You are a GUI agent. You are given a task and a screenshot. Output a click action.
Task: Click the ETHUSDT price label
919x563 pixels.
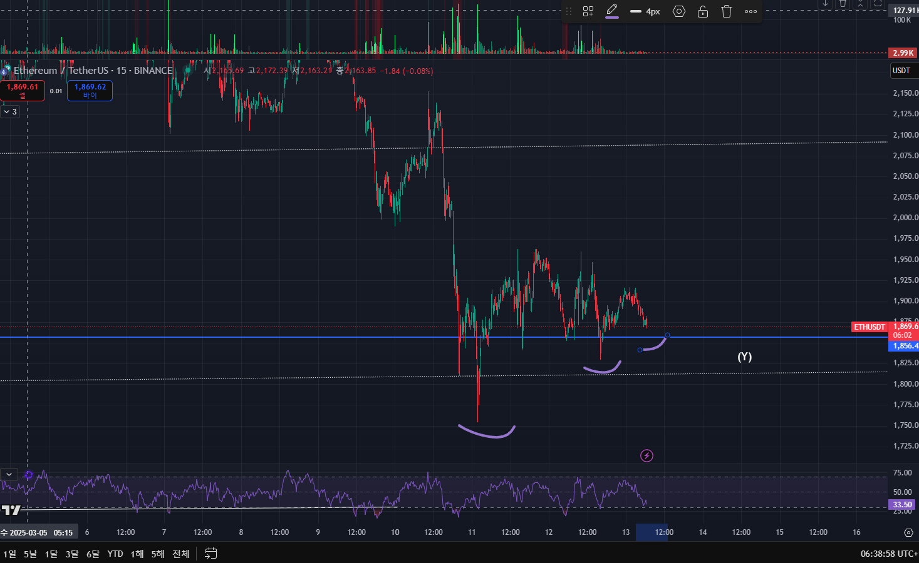(870, 327)
